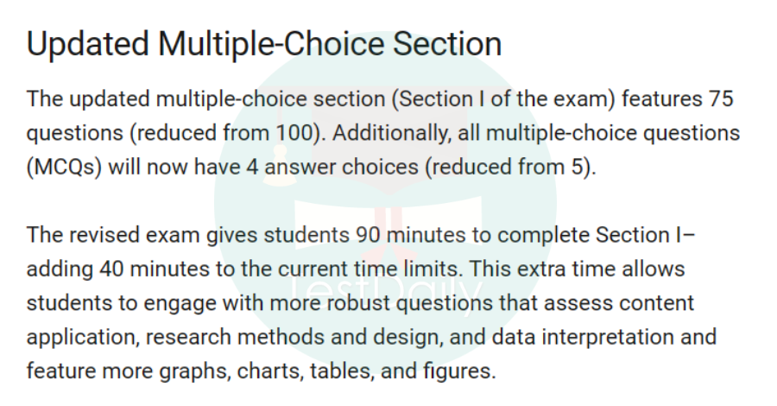Click the graduation cap watermark logo
This screenshot has width=777, height=406.
click(386, 199)
